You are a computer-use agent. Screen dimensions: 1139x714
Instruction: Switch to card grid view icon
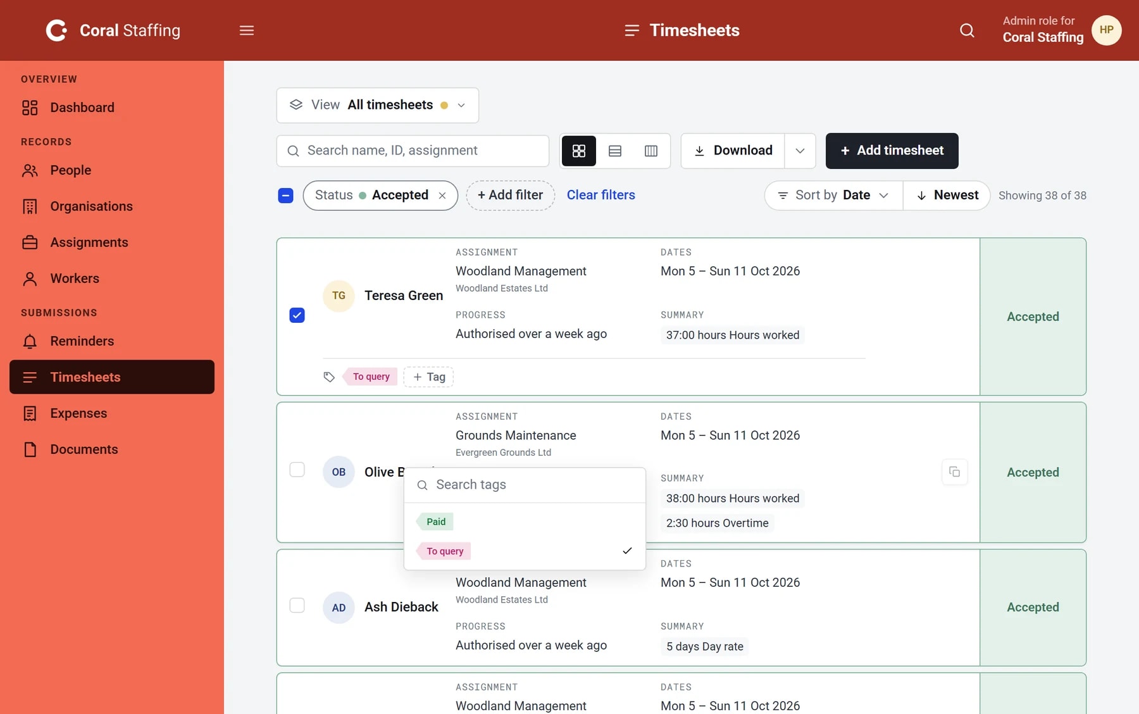point(579,151)
